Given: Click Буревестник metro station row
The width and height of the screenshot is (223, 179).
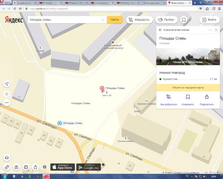Looking at the screenshot, I should [x=188, y=79].
